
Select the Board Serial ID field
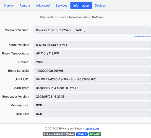click(92, 71)
